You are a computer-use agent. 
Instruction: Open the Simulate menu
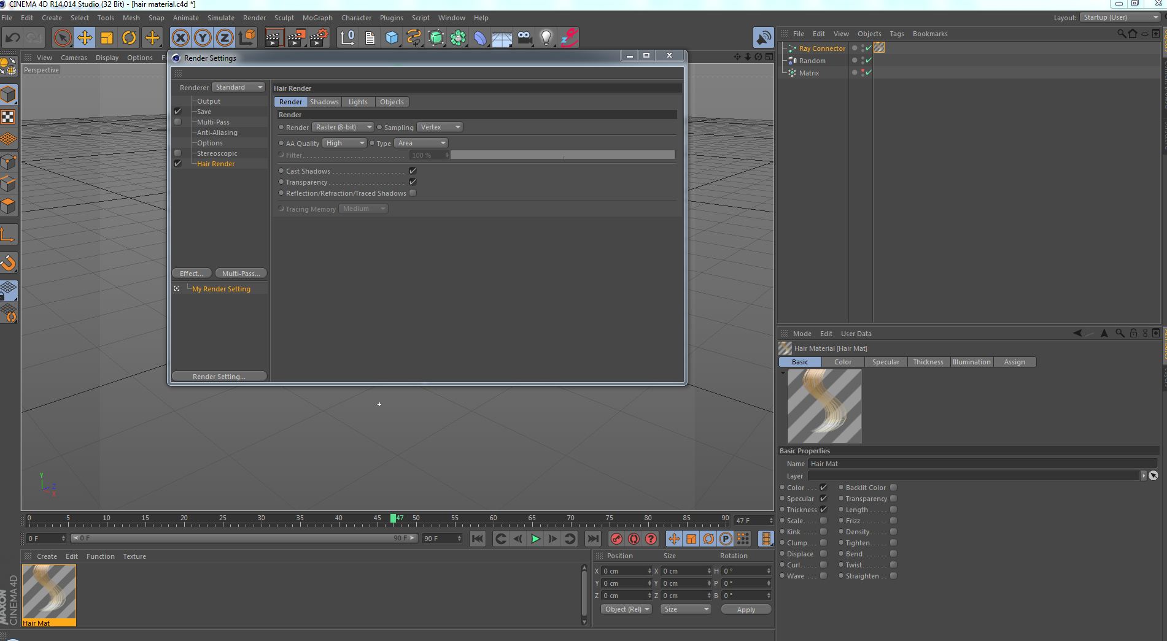pyautogui.click(x=221, y=18)
